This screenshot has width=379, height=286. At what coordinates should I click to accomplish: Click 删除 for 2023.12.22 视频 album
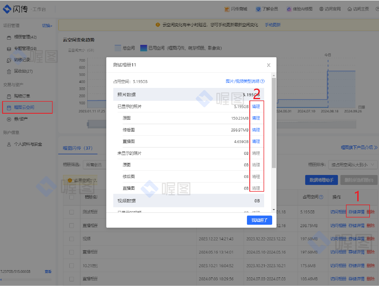pyautogui.click(x=371, y=239)
